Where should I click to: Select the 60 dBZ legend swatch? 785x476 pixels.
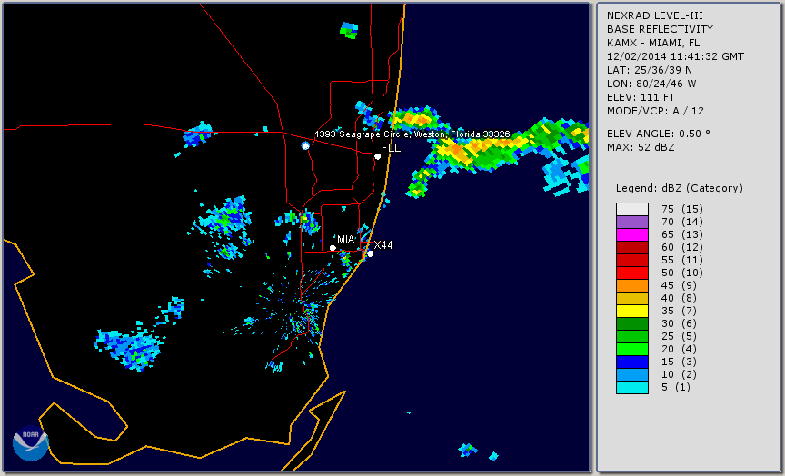[632, 247]
